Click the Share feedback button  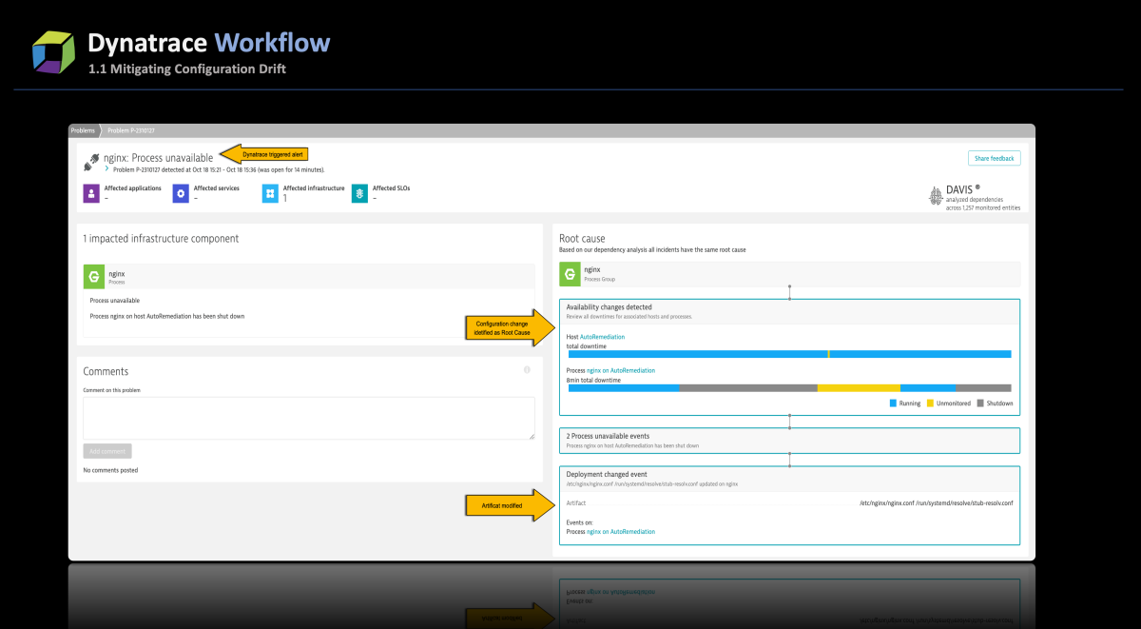pyautogui.click(x=994, y=158)
